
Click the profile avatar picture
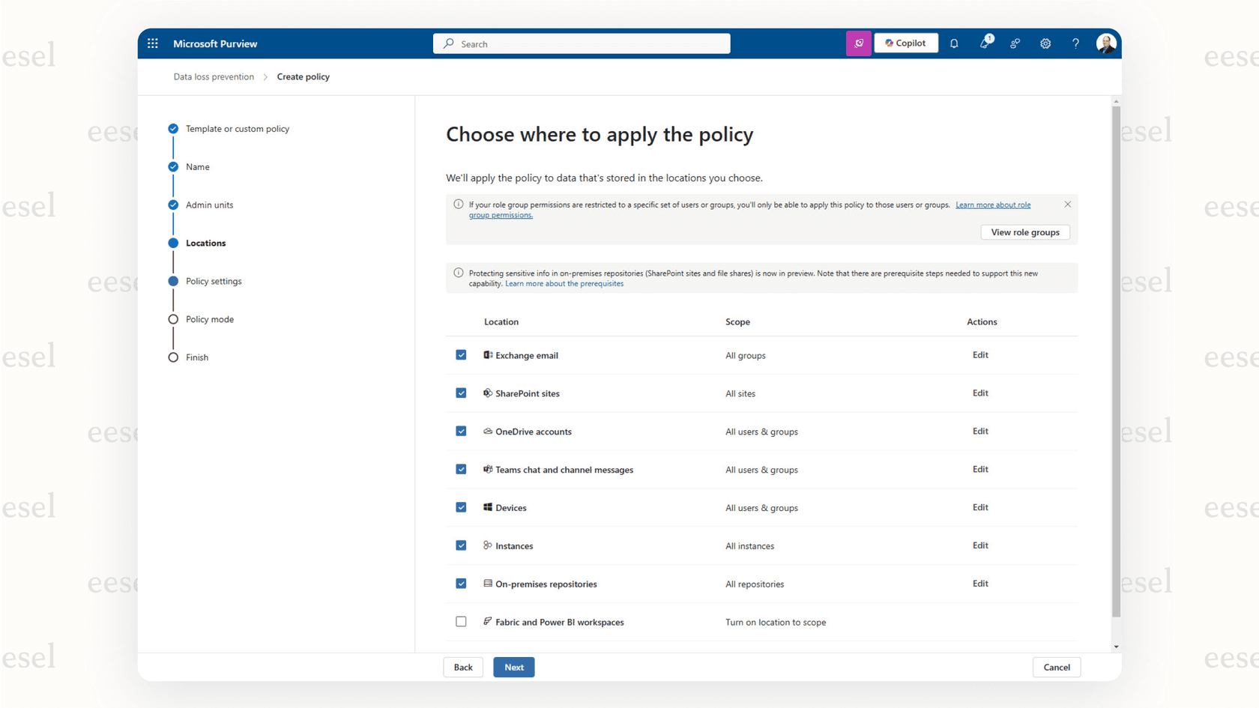coord(1106,43)
